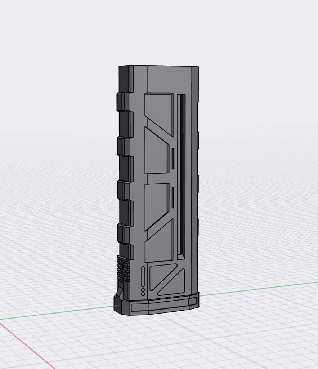Screen dimensions: 318x369
Task: Click one of the three small circular indicators
Action: click(x=143, y=290)
